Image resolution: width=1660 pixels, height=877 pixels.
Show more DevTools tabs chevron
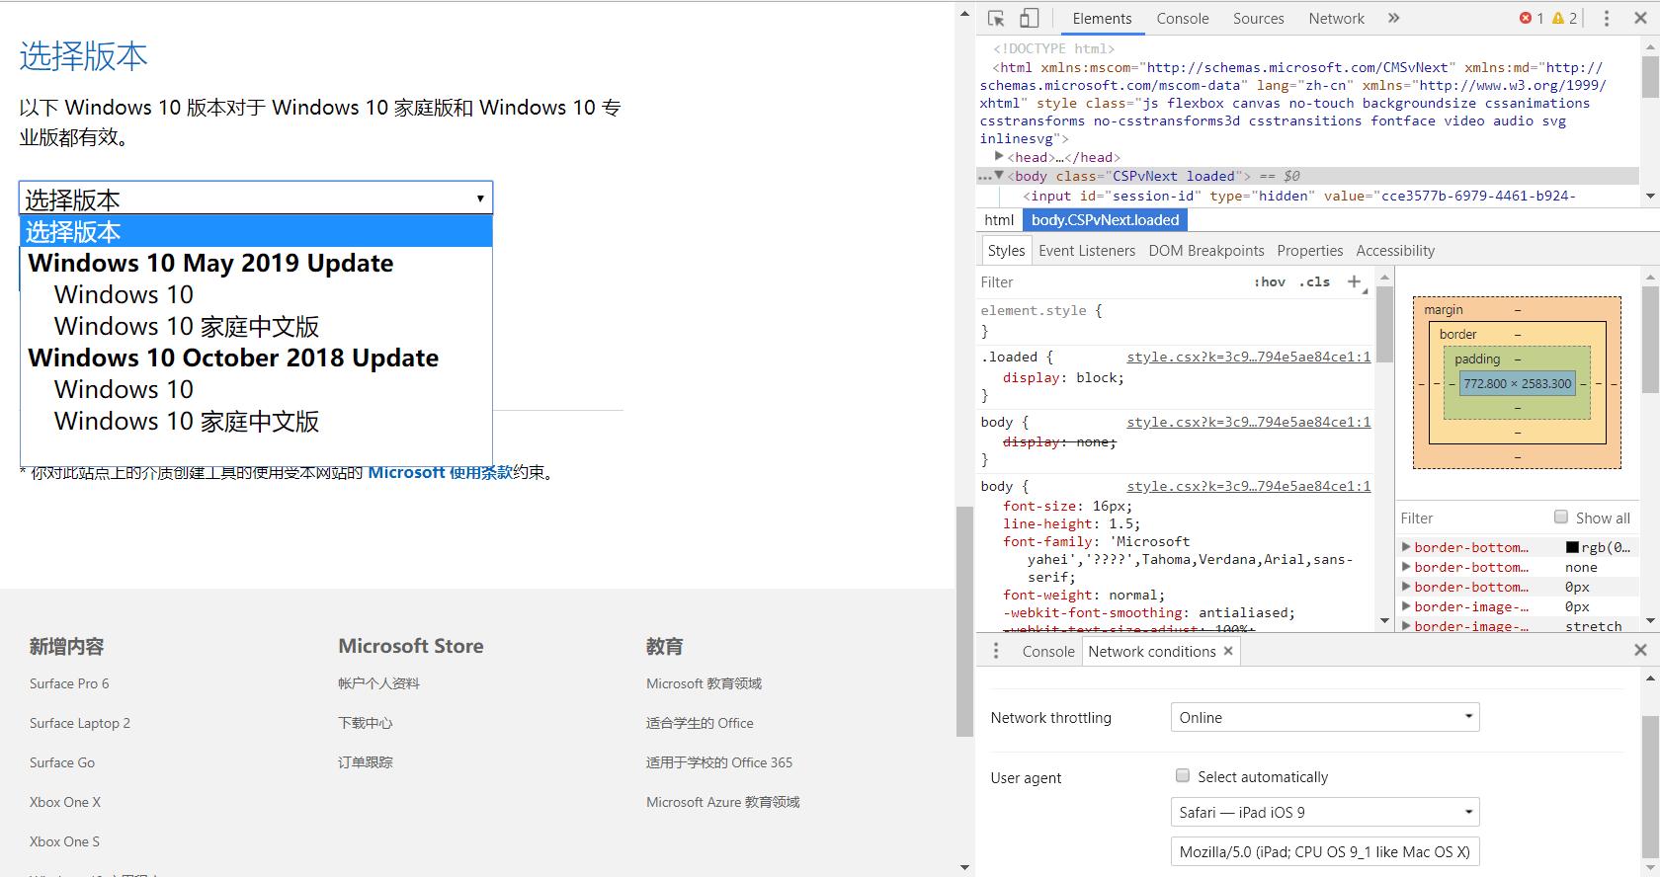coord(1393,18)
